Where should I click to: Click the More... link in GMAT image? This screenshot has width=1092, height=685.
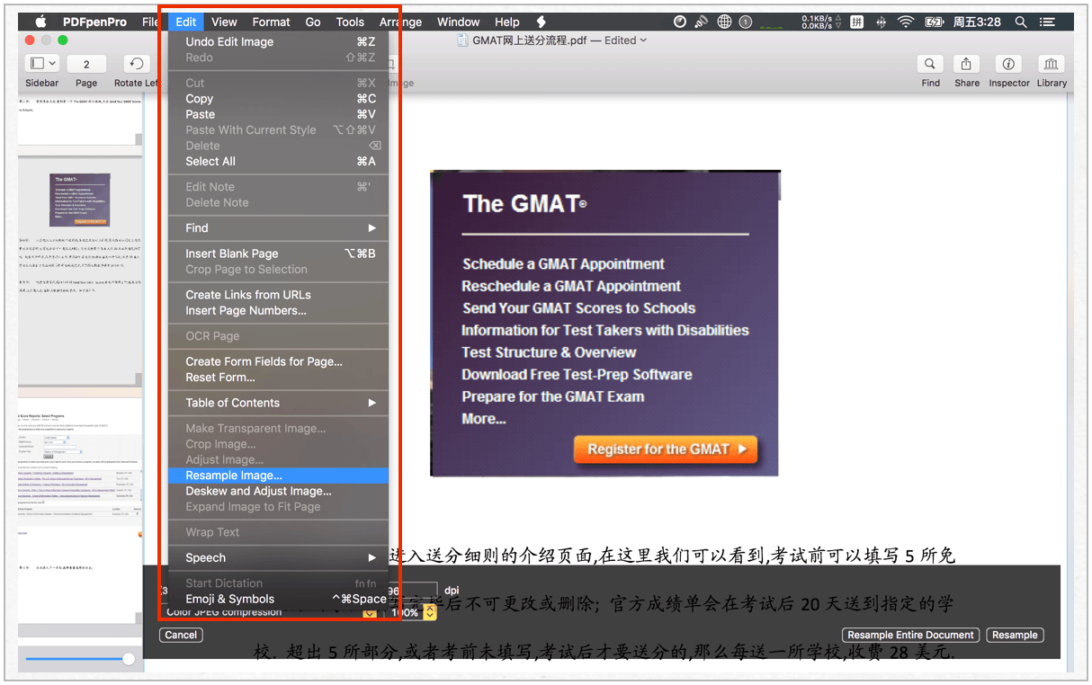tap(484, 419)
